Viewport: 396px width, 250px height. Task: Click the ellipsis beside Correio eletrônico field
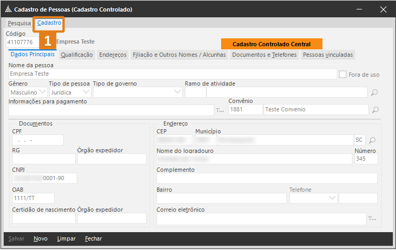pos(372,218)
